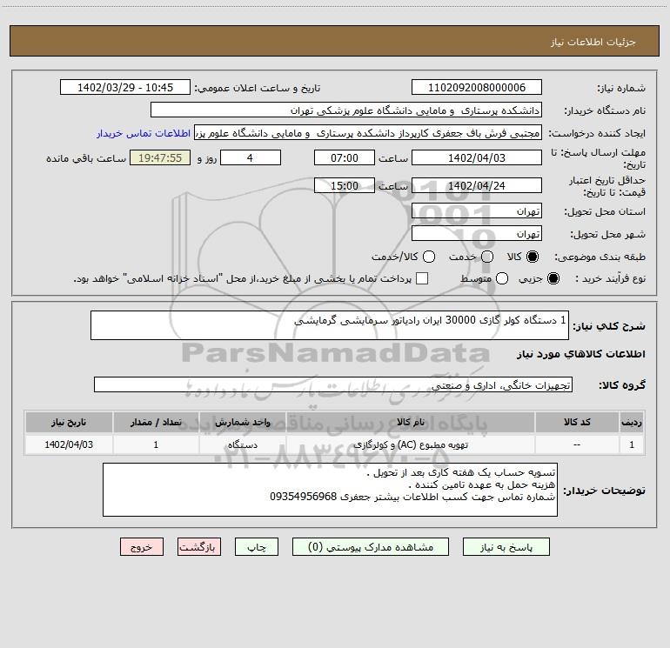This screenshot has width=670, height=648.
Task: Click the deadline hour 07:00 field
Action: click(x=345, y=158)
